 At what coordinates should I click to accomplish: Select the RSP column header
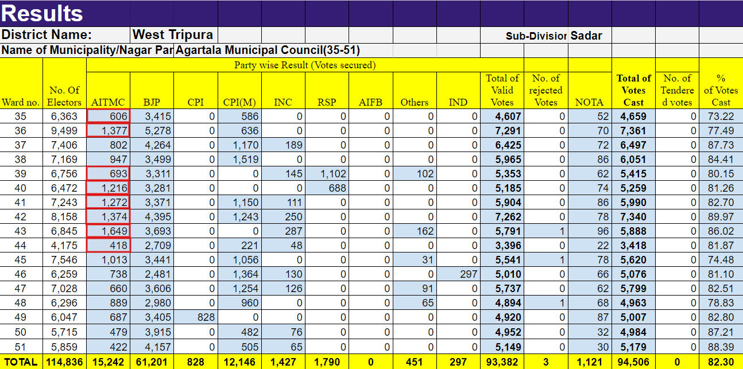click(x=327, y=91)
